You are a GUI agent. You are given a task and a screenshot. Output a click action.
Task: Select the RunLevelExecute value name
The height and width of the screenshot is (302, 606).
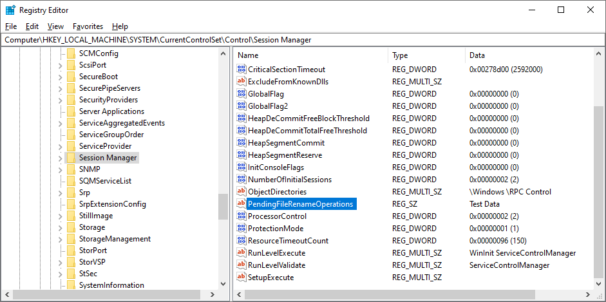pyautogui.click(x=276, y=253)
